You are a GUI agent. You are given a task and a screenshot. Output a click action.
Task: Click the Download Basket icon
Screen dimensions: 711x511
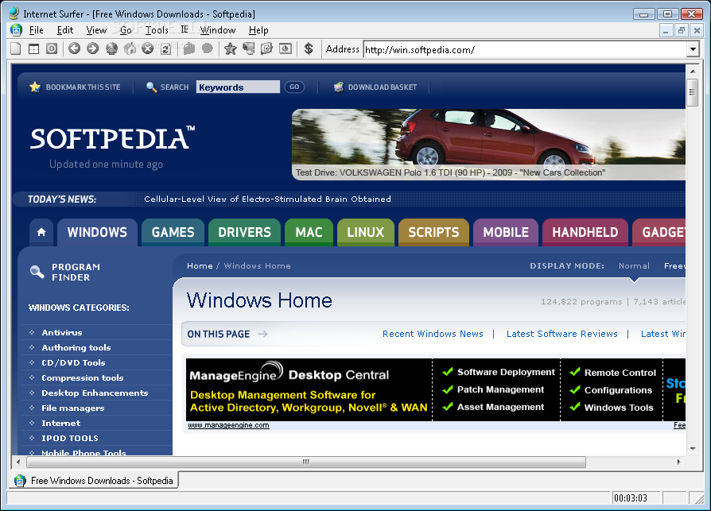(339, 87)
